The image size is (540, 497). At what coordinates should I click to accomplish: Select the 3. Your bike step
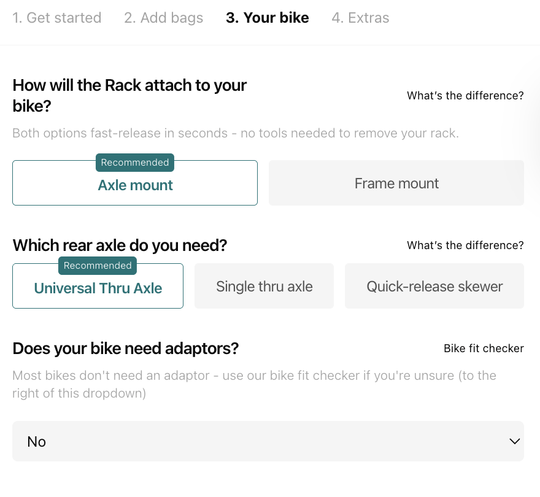pos(267,18)
